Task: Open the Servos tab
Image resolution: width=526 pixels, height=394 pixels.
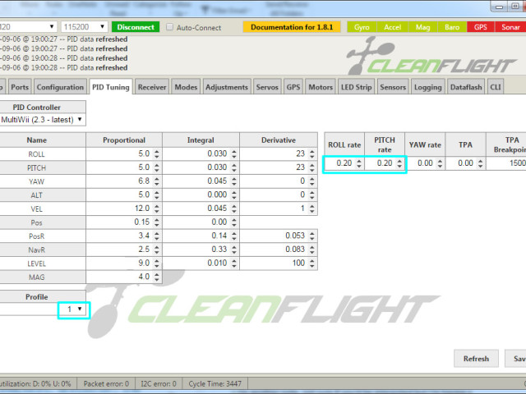Action: pos(267,87)
